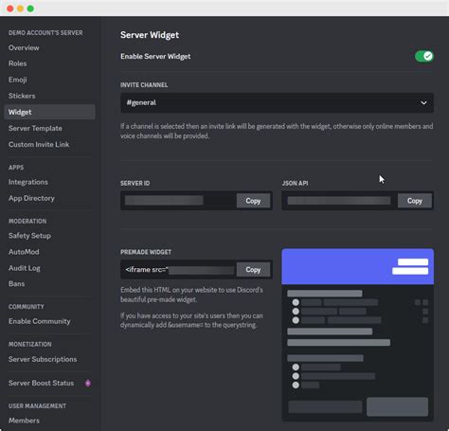Click the premade widget preview thumbnail
Image resolution: width=449 pixels, height=431 pixels.
coord(357,335)
